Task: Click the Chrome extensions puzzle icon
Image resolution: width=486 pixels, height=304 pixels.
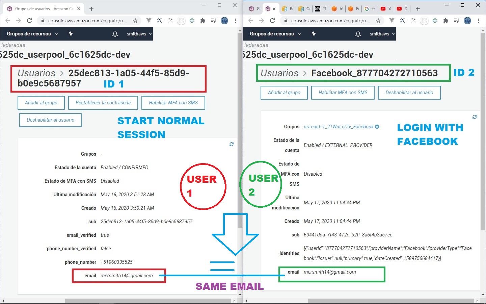Action: (x=203, y=21)
